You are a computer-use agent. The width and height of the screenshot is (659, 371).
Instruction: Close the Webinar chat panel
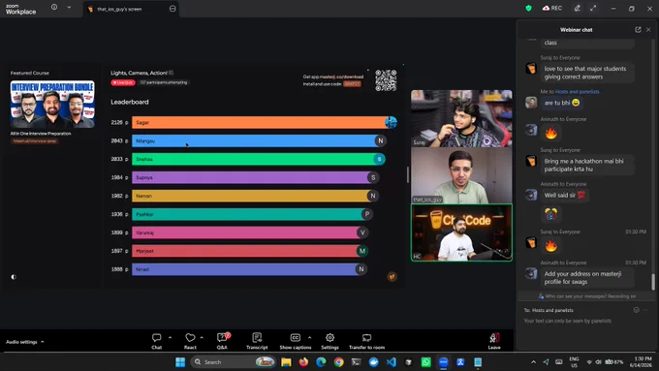tap(648, 29)
